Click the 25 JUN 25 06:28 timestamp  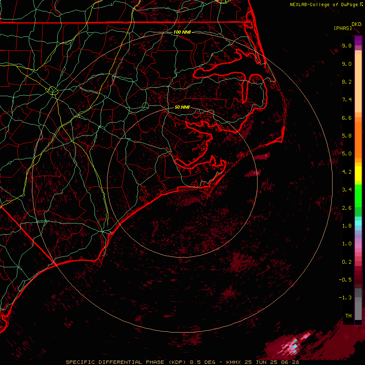[272, 362]
